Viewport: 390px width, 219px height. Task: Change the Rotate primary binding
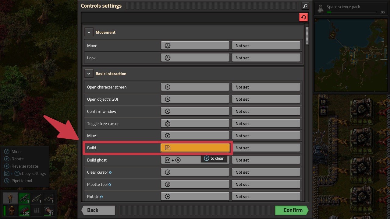(x=195, y=196)
